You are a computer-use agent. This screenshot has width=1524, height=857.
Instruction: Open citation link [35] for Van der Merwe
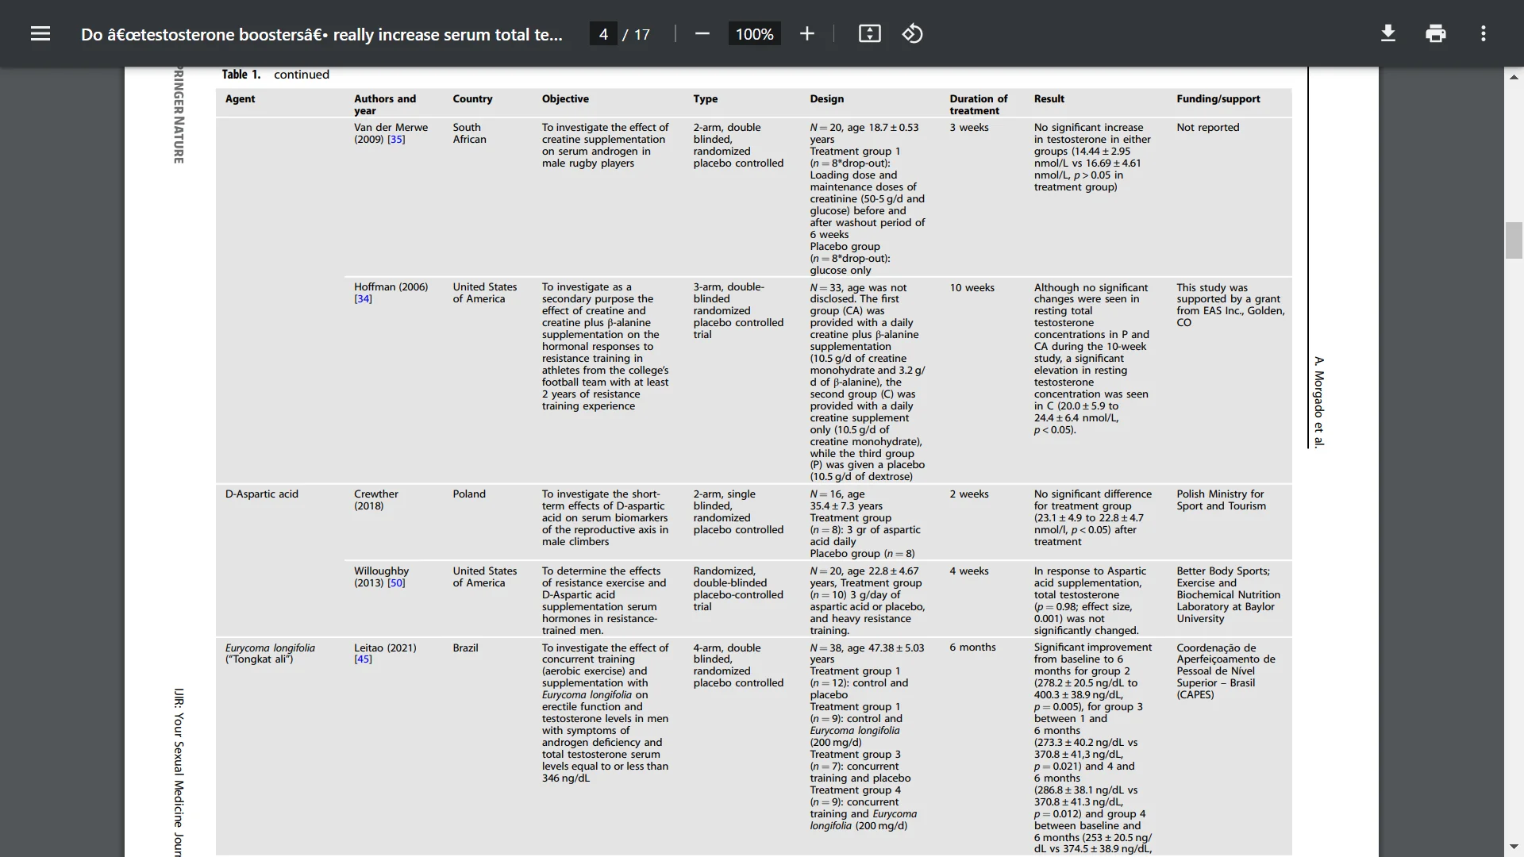pos(396,140)
